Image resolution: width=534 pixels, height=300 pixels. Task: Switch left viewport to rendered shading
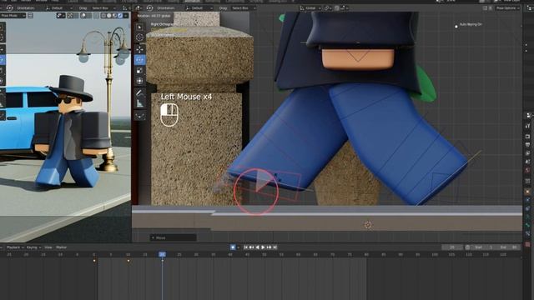pyautogui.click(x=120, y=15)
